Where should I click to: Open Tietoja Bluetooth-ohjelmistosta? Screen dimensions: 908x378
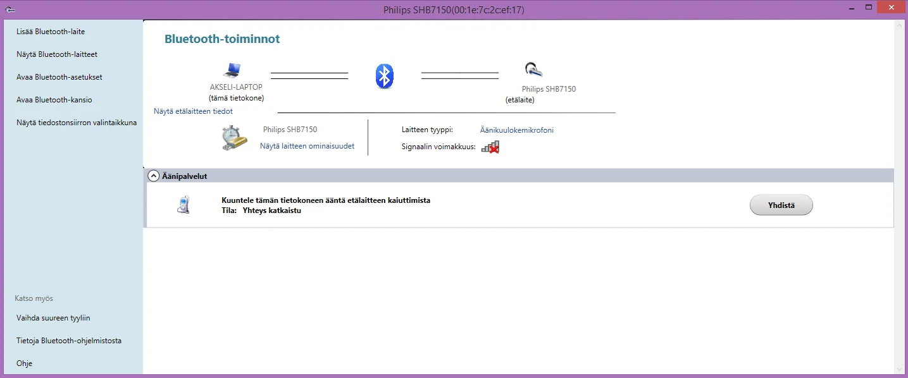coord(69,341)
